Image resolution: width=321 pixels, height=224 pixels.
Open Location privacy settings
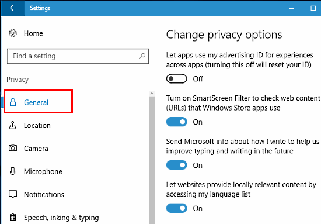(37, 125)
